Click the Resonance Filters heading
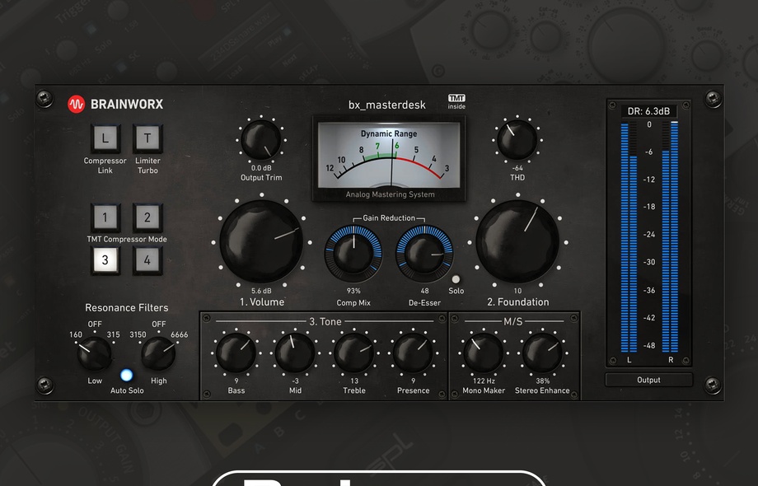The height and width of the screenshot is (486, 758). [127, 308]
